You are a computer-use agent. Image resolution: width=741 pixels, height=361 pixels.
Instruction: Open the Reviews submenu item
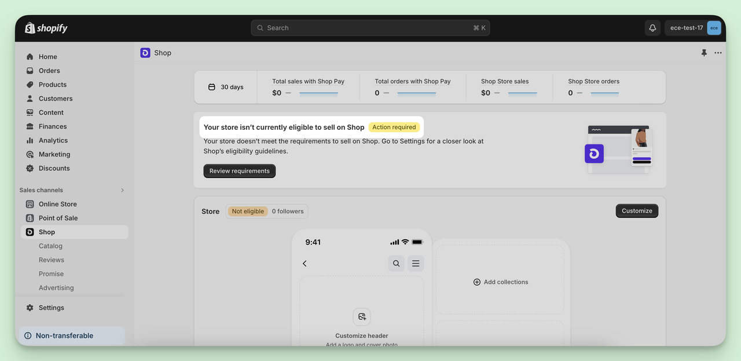[x=52, y=260]
